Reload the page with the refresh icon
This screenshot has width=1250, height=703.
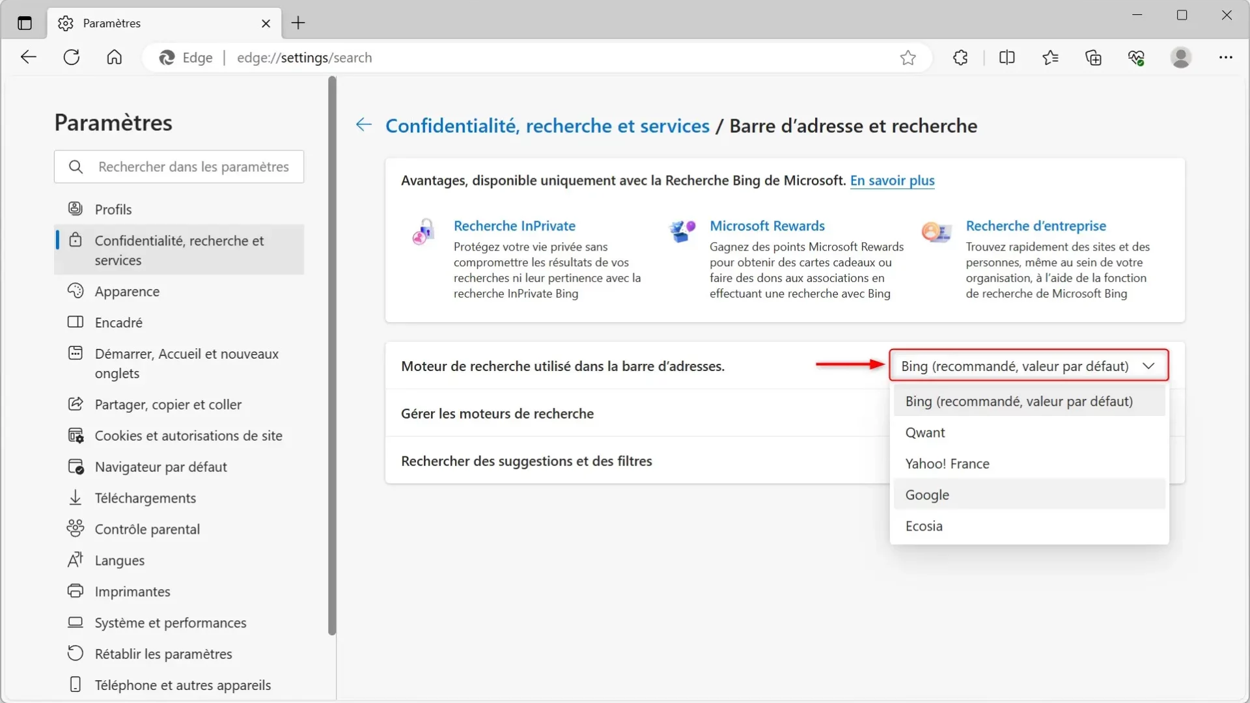tap(72, 57)
